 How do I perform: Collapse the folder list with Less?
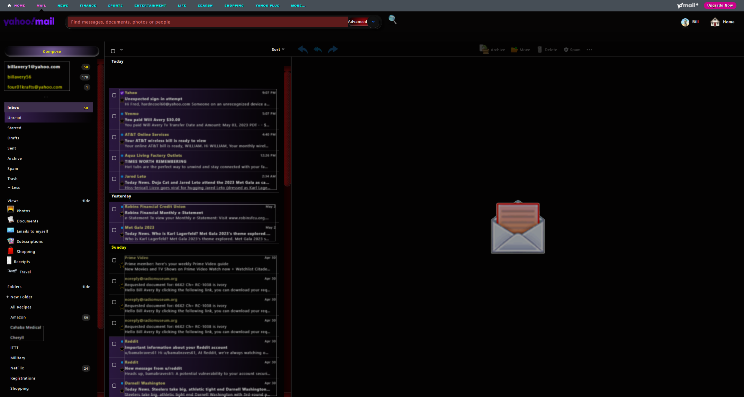(14, 187)
